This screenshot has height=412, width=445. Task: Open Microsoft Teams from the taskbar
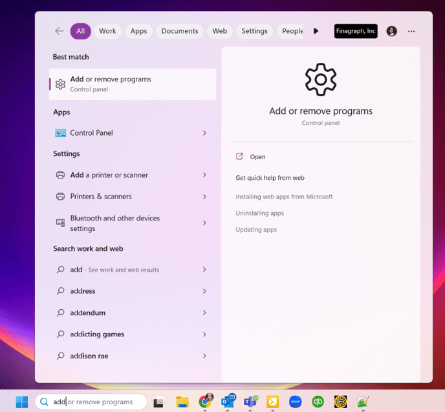click(x=250, y=401)
